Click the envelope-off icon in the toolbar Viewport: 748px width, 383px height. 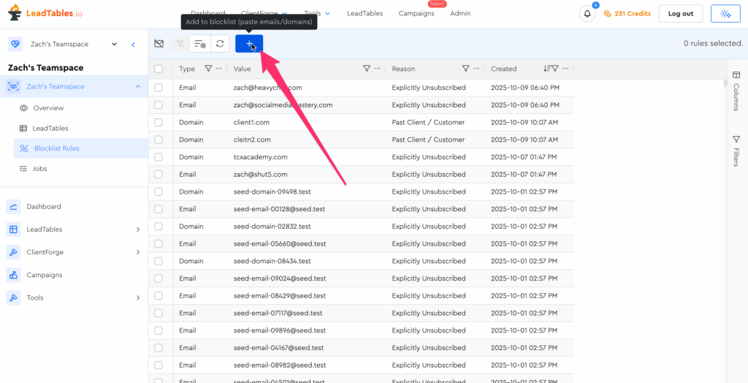point(159,44)
